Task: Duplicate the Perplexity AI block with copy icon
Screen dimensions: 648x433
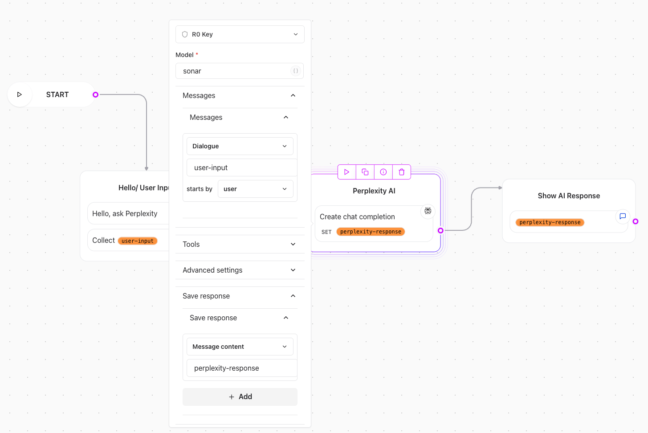Action: 365,172
